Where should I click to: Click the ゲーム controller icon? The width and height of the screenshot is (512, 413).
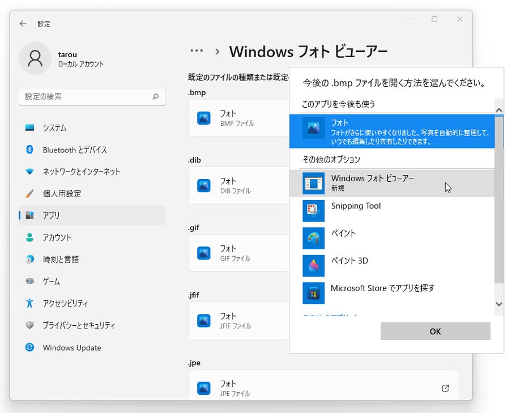(29, 281)
